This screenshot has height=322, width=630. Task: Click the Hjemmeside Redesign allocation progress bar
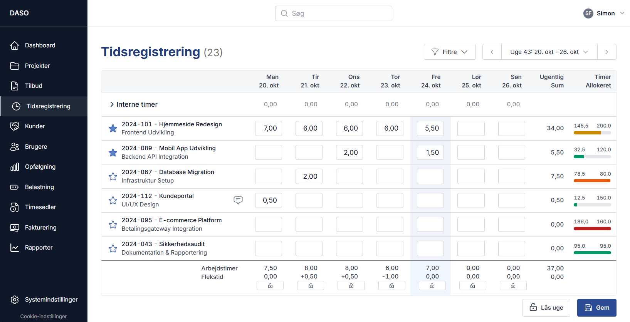[592, 133]
